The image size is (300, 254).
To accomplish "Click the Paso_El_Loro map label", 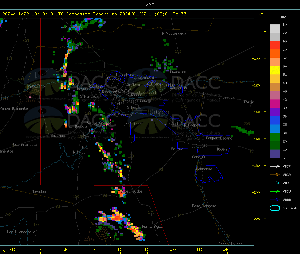I will (230, 244).
